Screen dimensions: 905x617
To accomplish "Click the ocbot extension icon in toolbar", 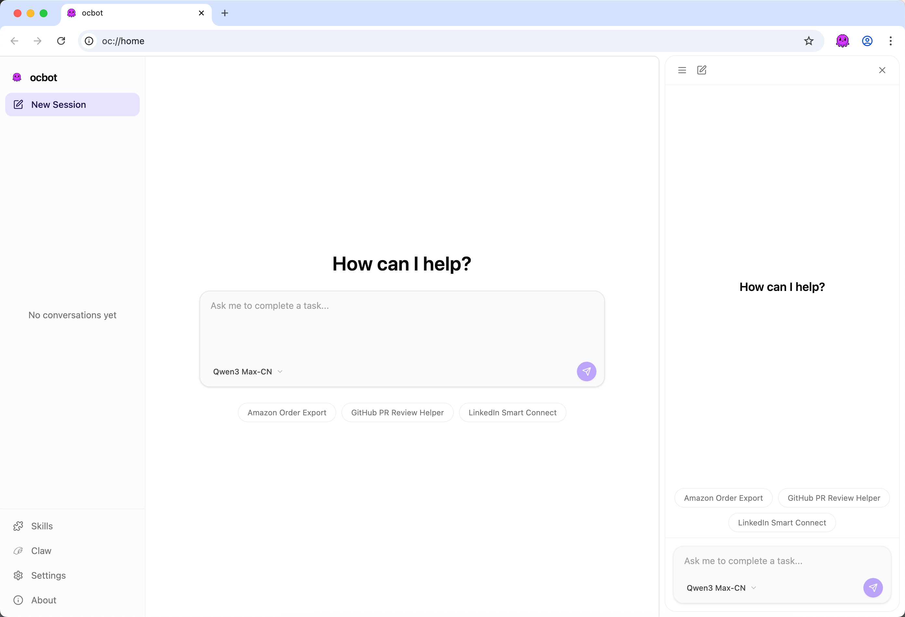I will pos(842,41).
